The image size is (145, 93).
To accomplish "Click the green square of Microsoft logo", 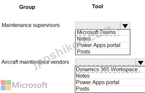I will (x=9, y=82).
